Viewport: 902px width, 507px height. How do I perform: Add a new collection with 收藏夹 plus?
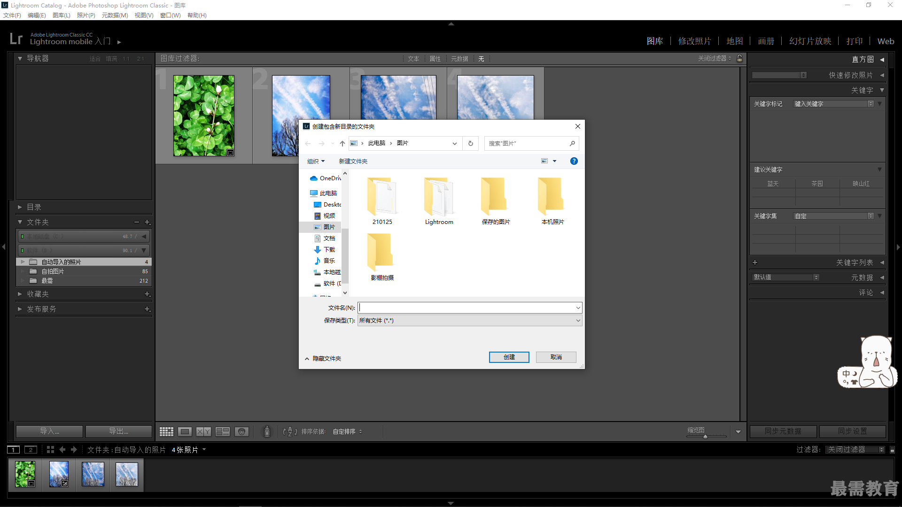pos(147,294)
